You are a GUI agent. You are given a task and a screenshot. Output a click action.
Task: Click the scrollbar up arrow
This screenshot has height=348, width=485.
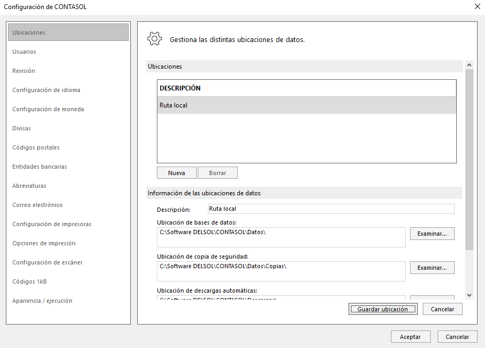469,65
